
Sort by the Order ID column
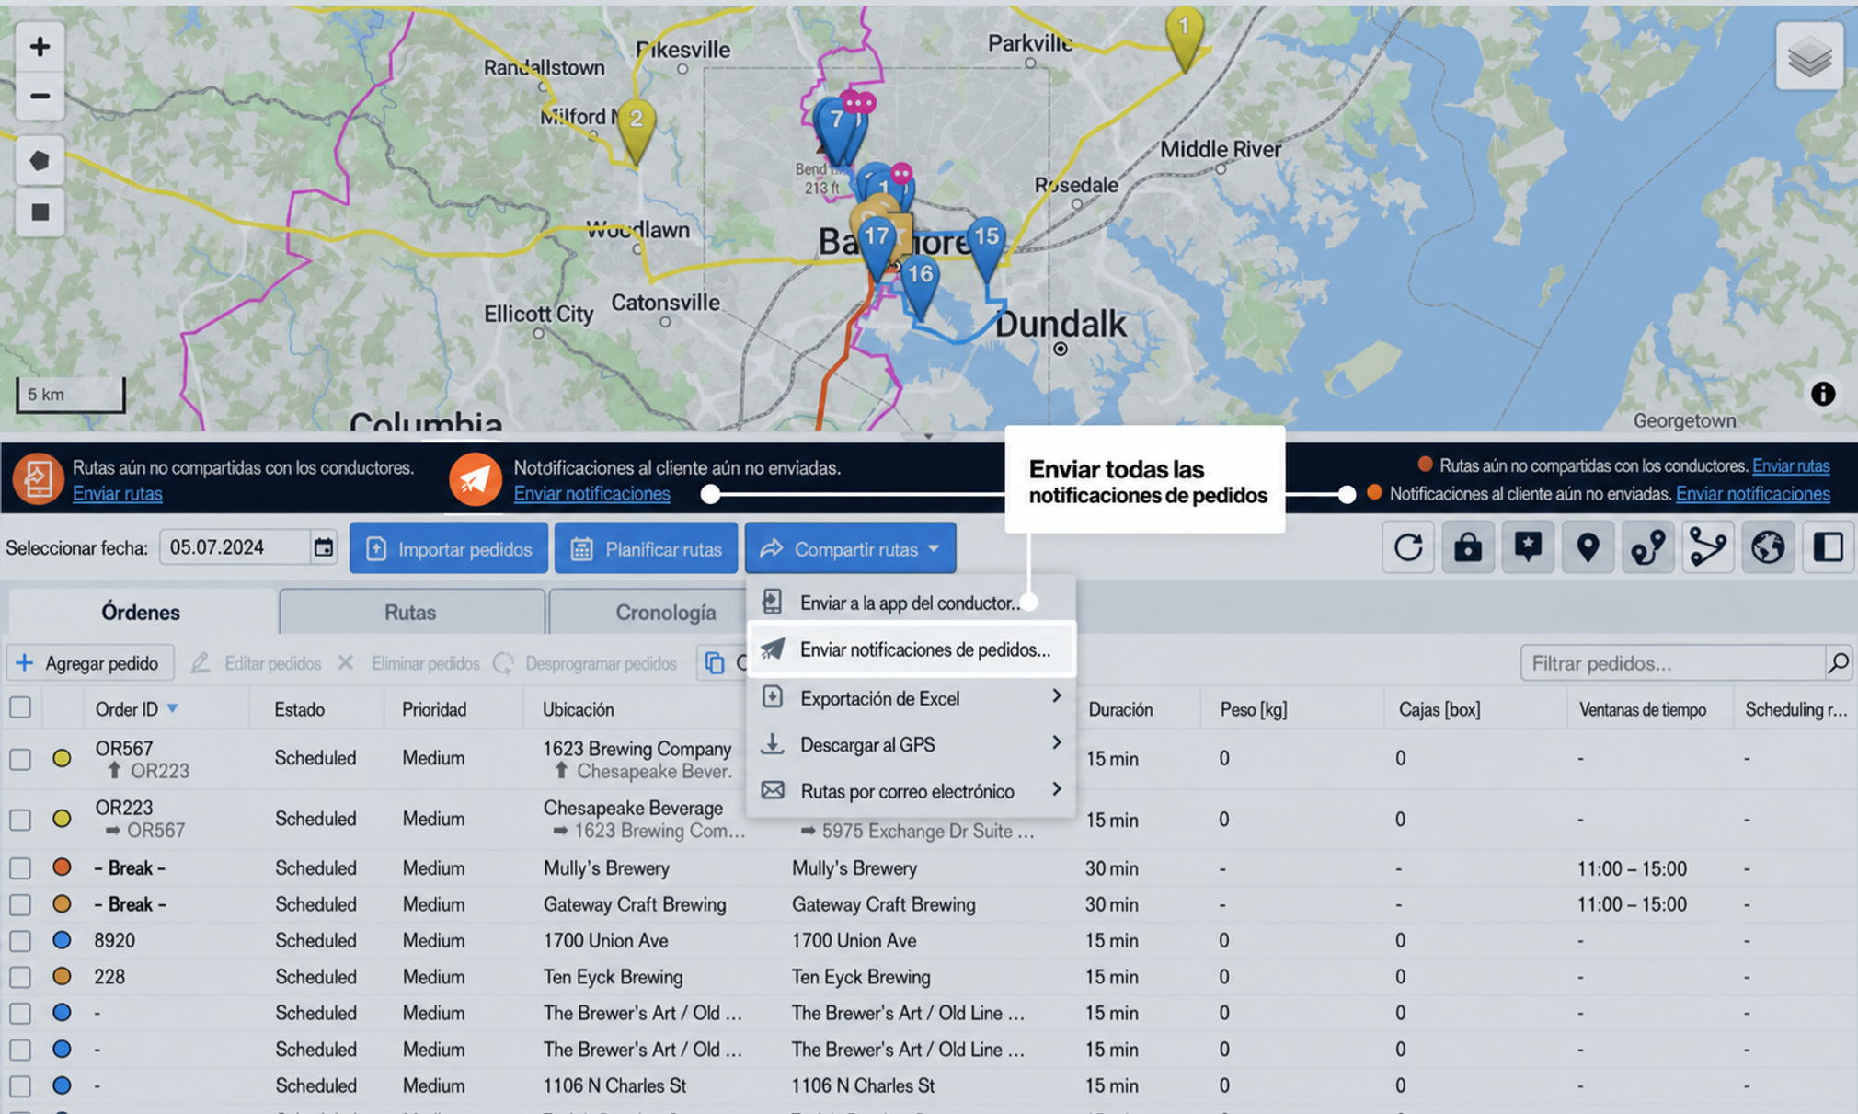(136, 709)
